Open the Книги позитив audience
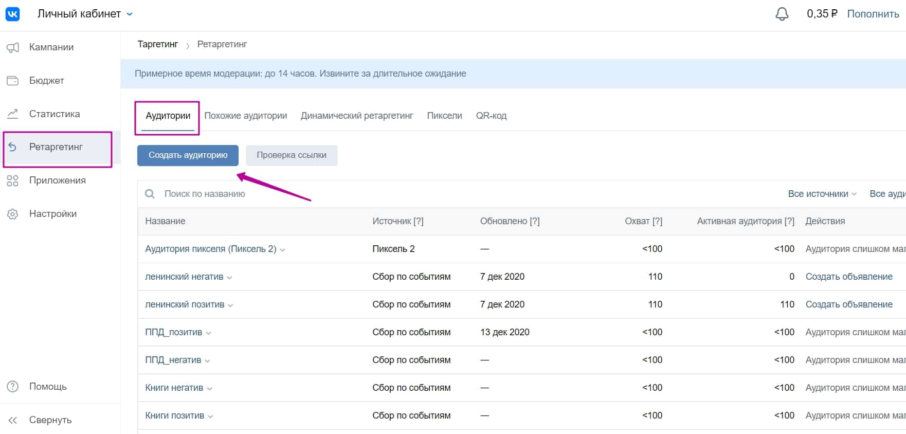This screenshot has width=906, height=434. [x=175, y=415]
